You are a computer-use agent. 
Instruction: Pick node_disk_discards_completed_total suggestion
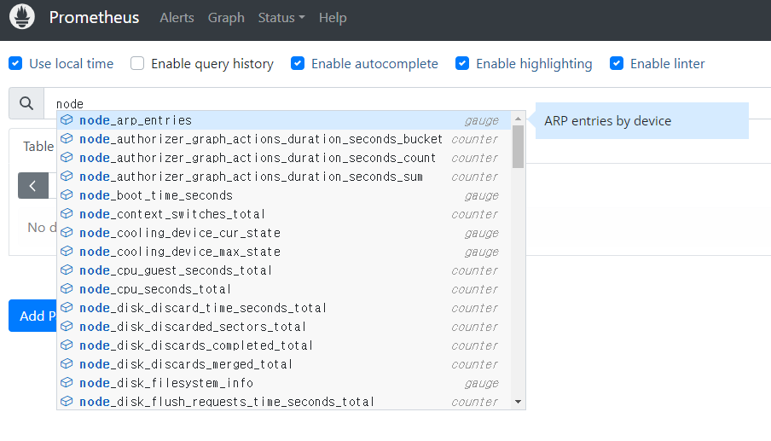284,345
